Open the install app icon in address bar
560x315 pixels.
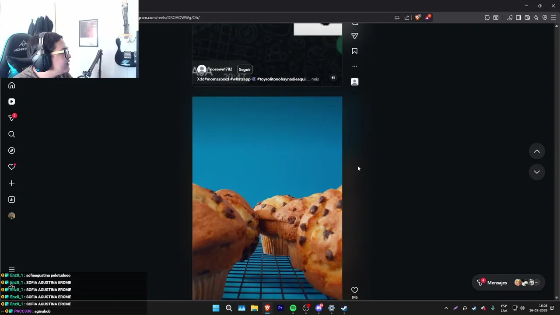tap(397, 17)
